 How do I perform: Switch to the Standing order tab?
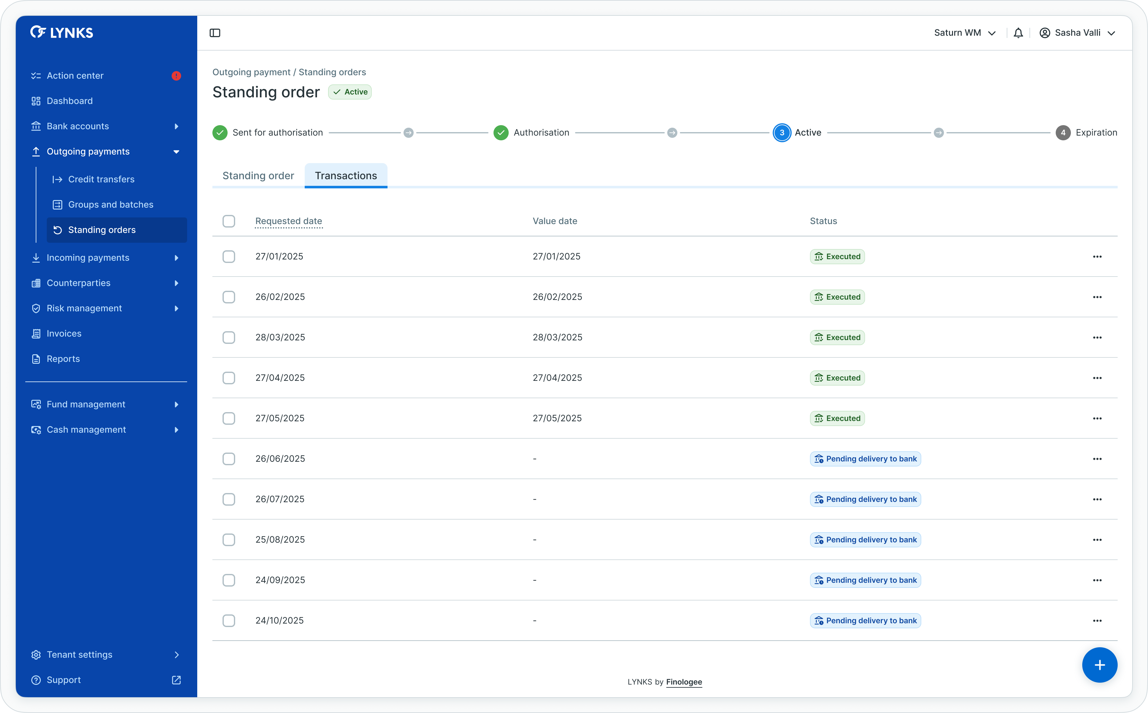coord(258,176)
